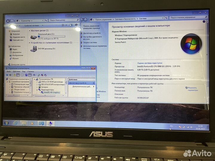Click Control Panel System taskbar button
This screenshot has height=161, width=215.
(41, 124)
